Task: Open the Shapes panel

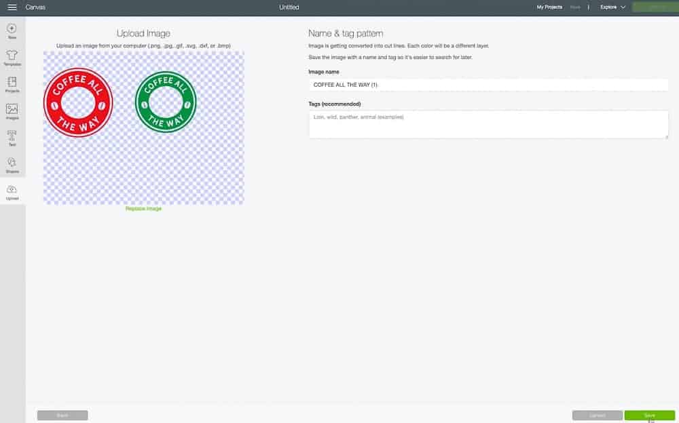Action: pyautogui.click(x=12, y=165)
